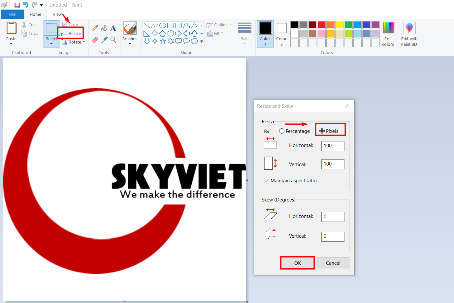
Task: Click the Save icon in title bar
Action: tap(17, 5)
